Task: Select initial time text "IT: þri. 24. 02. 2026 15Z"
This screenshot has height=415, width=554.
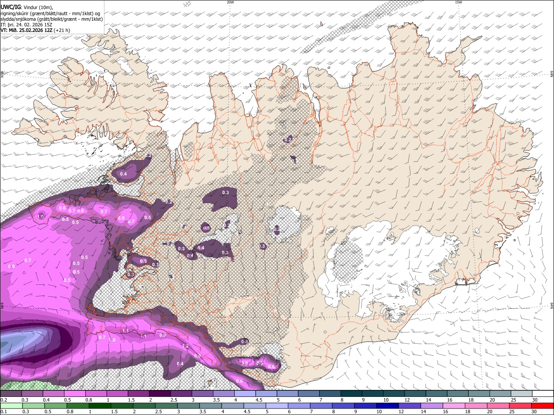Action: [26, 25]
